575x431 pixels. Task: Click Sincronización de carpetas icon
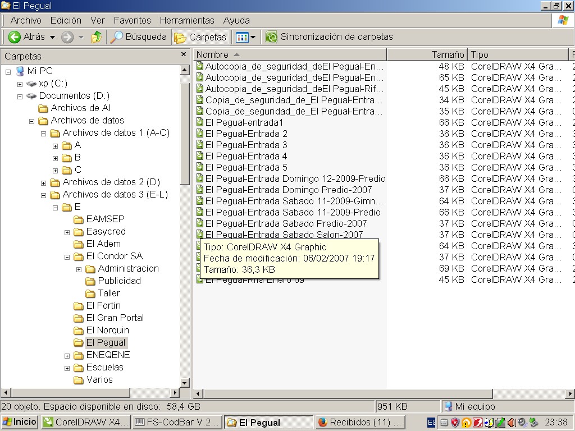(x=272, y=37)
